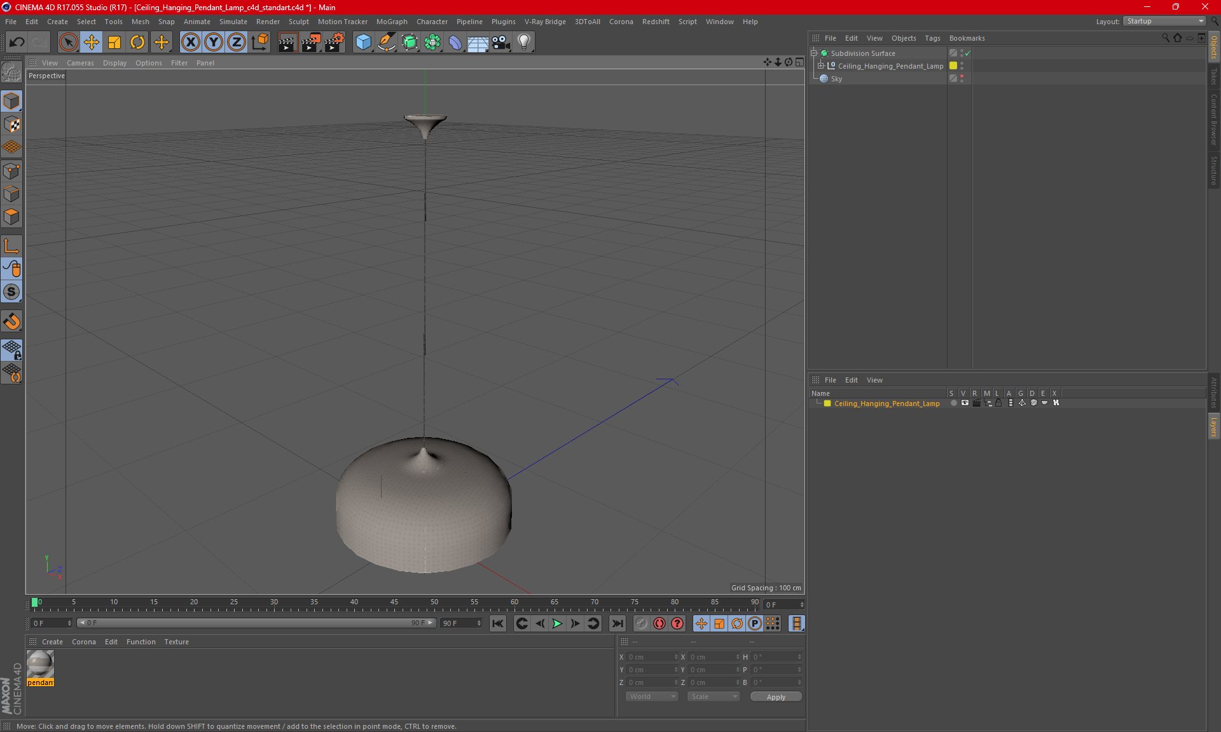Toggle Subdivision Surface enable checkmark

click(967, 53)
